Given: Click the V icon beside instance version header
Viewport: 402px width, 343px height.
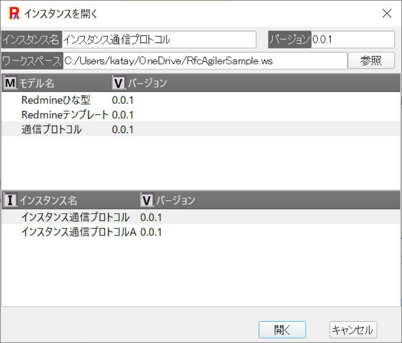Looking at the screenshot, I should click(147, 200).
